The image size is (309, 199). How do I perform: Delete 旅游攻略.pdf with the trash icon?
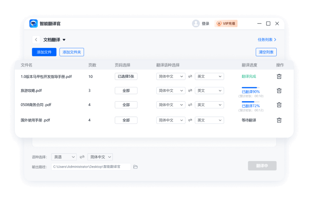click(279, 91)
